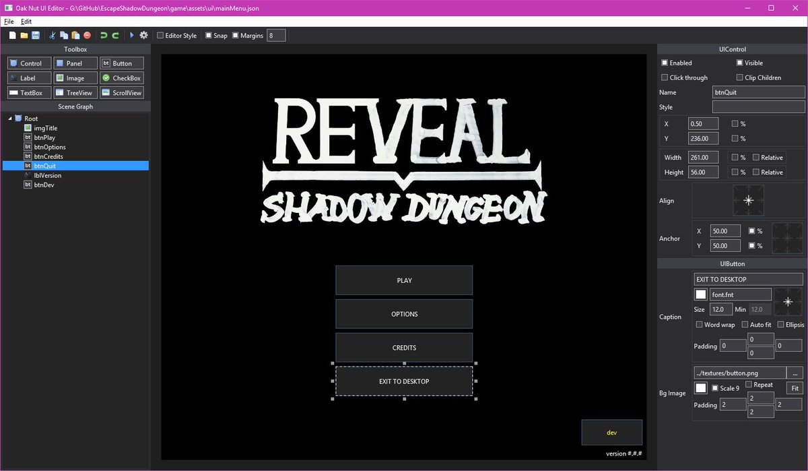The image size is (808, 471).
Task: Select btnOptions in the Scene Graph
Action: click(x=50, y=147)
